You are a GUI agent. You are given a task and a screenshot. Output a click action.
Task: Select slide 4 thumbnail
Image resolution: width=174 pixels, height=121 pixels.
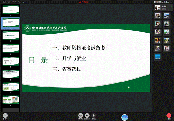[11, 48]
